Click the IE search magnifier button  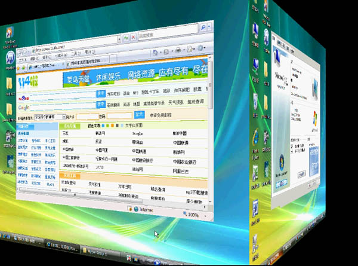(203, 27)
